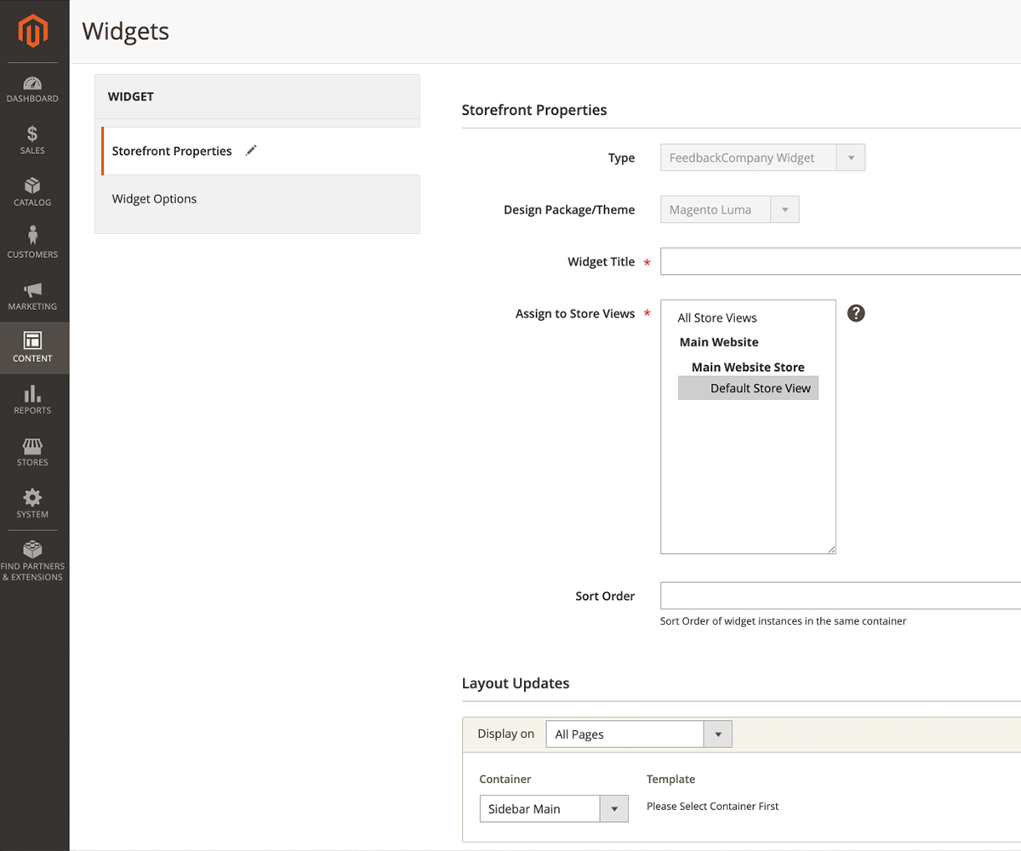1021x851 pixels.
Task: Open the Customers menu in sidebar
Action: (34, 244)
